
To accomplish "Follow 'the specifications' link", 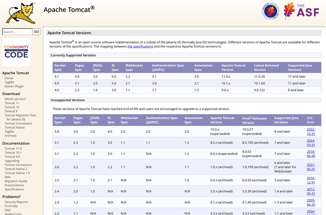I will pyautogui.click(x=140, y=46).
